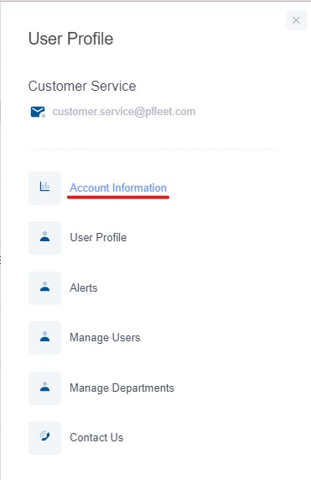Click the person icon beside Manage Users

click(45, 338)
